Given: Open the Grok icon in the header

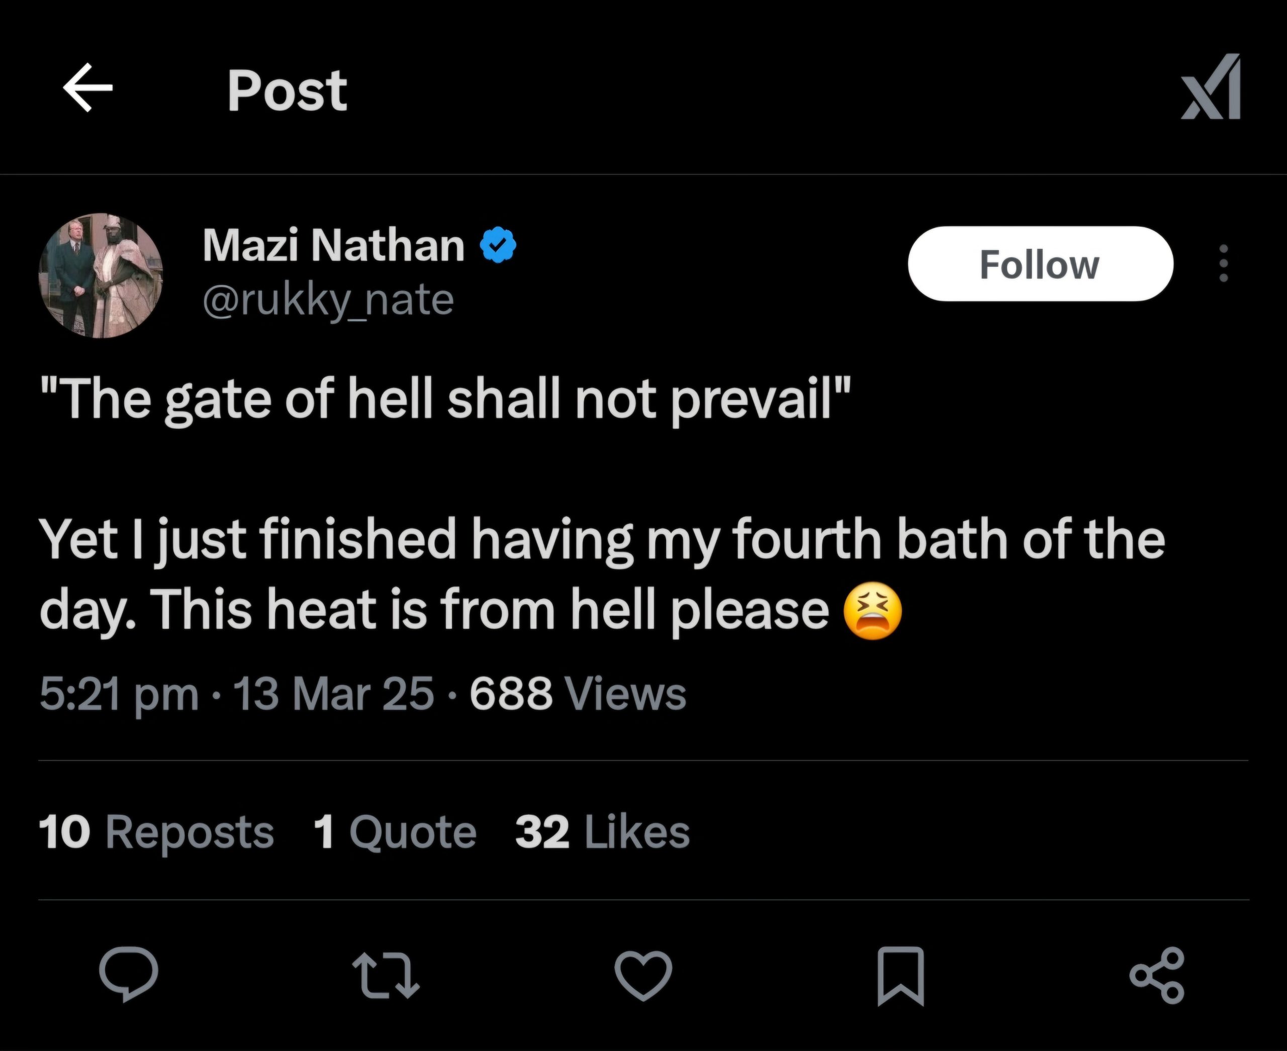Looking at the screenshot, I should (x=1211, y=88).
